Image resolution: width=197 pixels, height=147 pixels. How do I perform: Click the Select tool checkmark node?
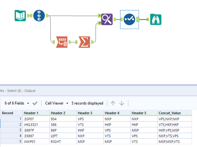pos(129,19)
